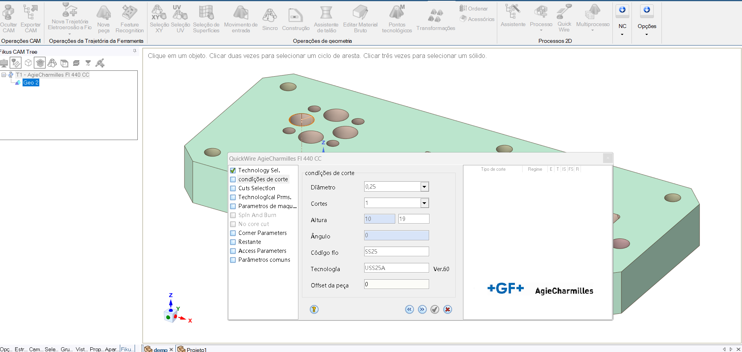Go to next page with forward arrows

click(422, 310)
